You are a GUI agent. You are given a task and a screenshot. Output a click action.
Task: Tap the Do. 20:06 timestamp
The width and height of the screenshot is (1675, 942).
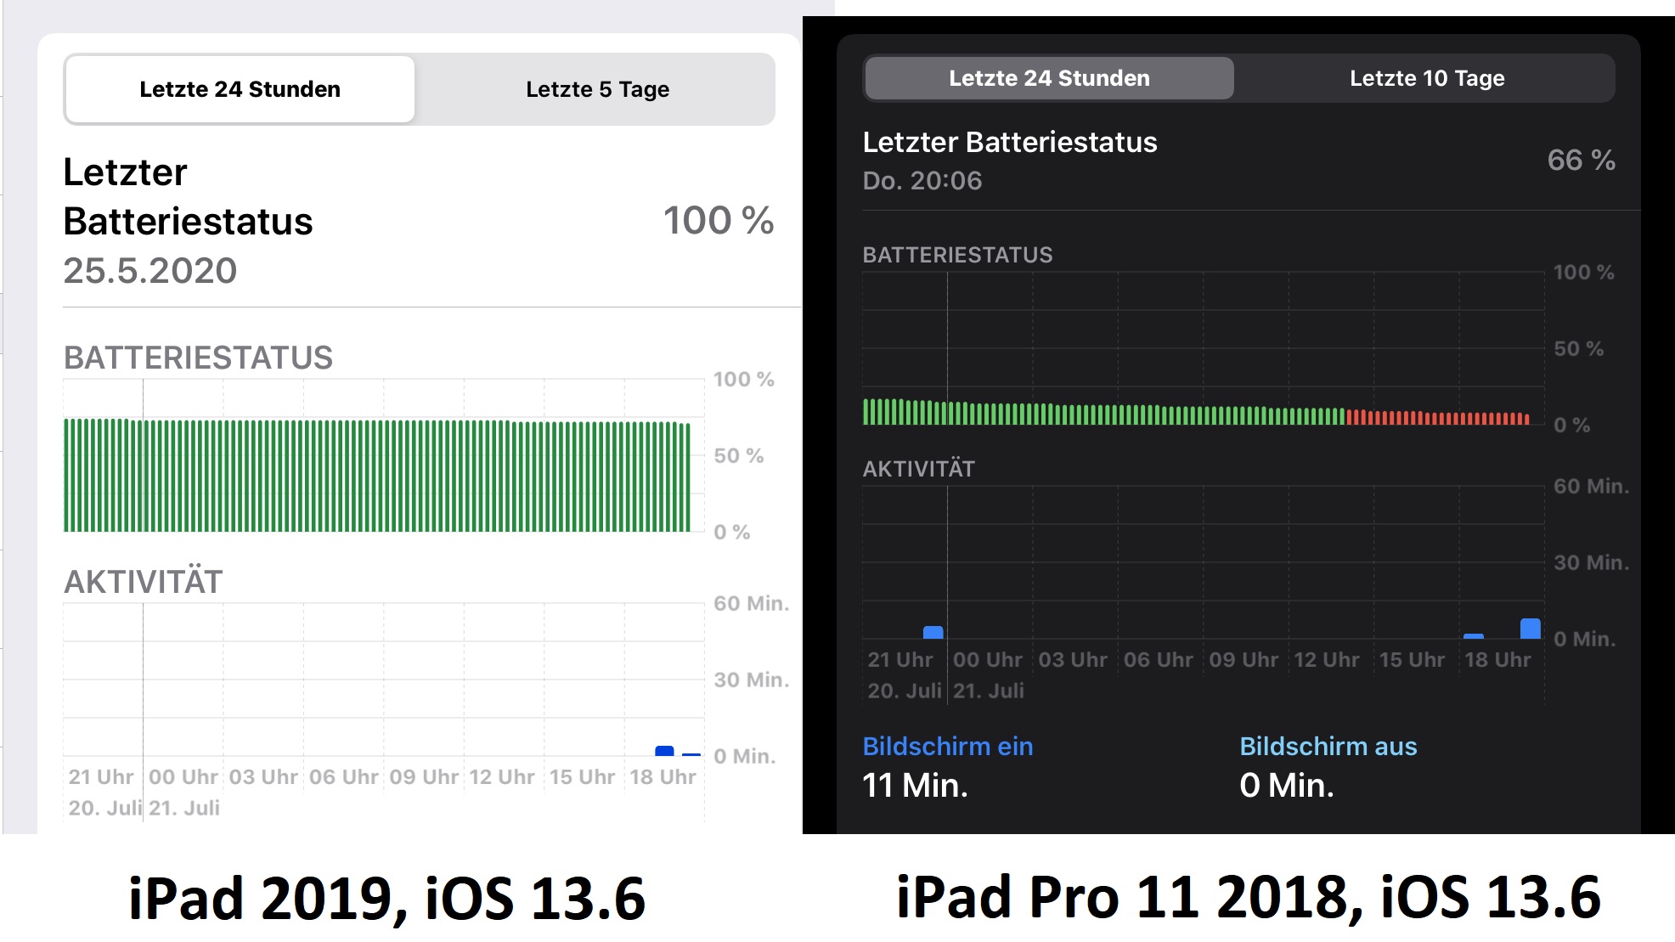(x=922, y=180)
